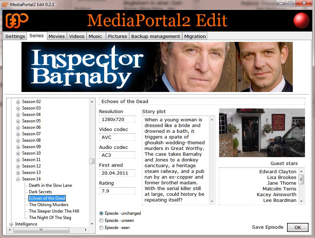
Task: Click the Inspector Barnaby series banner
Action: click(157, 67)
